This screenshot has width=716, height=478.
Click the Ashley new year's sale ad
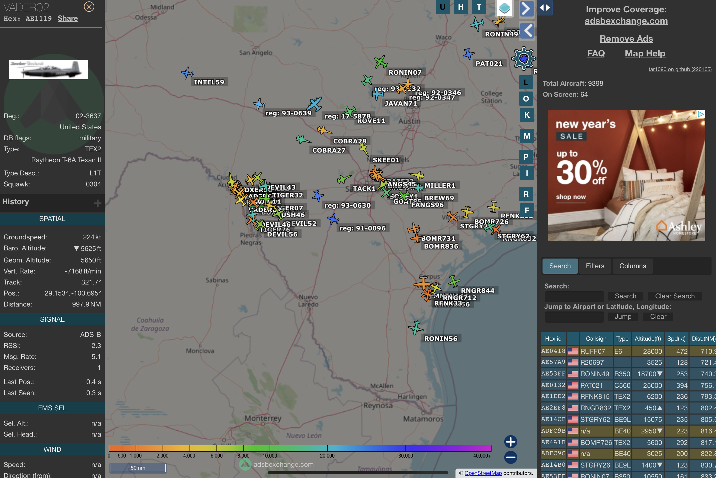coord(626,175)
